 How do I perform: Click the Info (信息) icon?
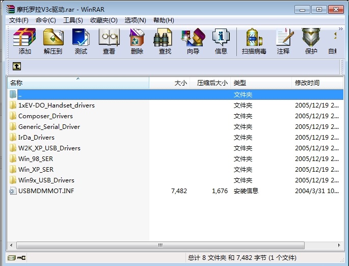point(221,37)
